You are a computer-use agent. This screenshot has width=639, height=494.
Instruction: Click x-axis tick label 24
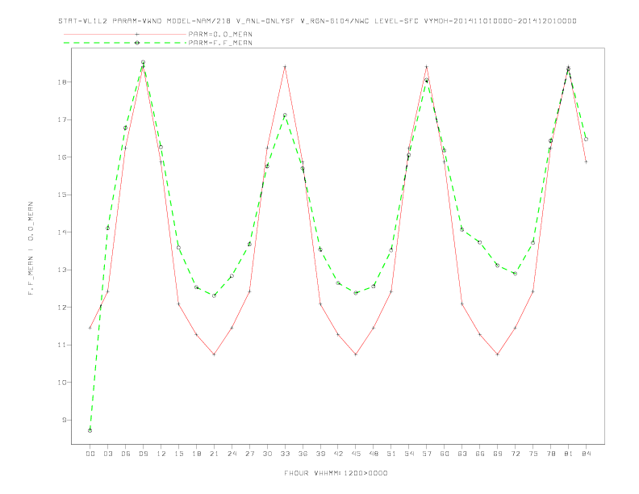232,454
